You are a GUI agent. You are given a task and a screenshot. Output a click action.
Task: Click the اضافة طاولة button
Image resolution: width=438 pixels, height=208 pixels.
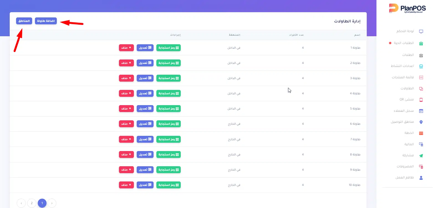pyautogui.click(x=46, y=21)
